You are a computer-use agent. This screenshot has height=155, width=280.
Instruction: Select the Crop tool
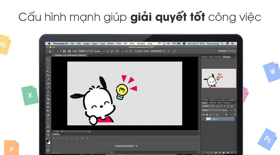(x=48, y=75)
